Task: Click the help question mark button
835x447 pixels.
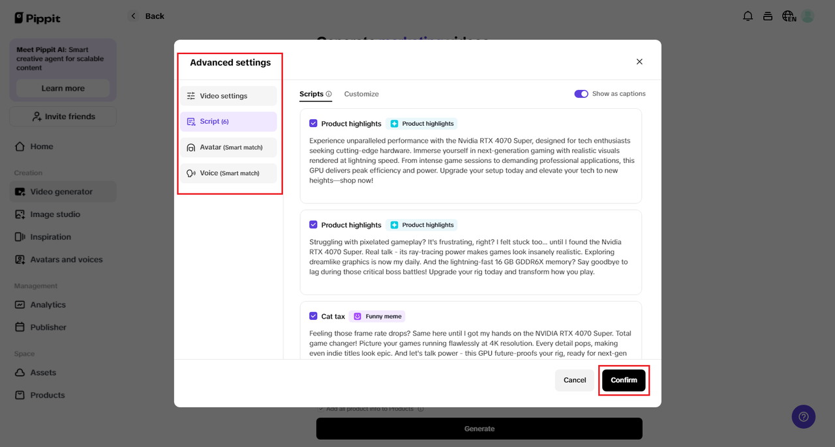Action: pos(803,416)
